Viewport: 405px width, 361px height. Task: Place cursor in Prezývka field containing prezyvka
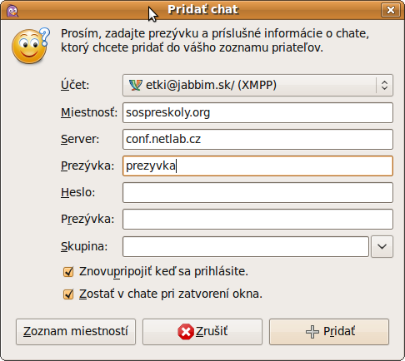(x=257, y=166)
